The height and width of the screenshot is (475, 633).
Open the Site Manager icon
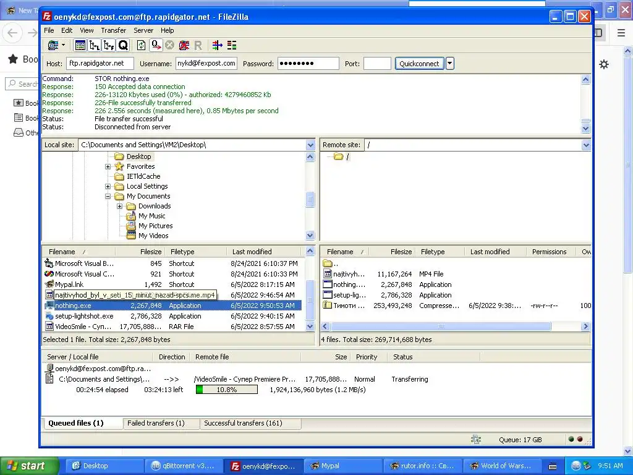coord(53,45)
